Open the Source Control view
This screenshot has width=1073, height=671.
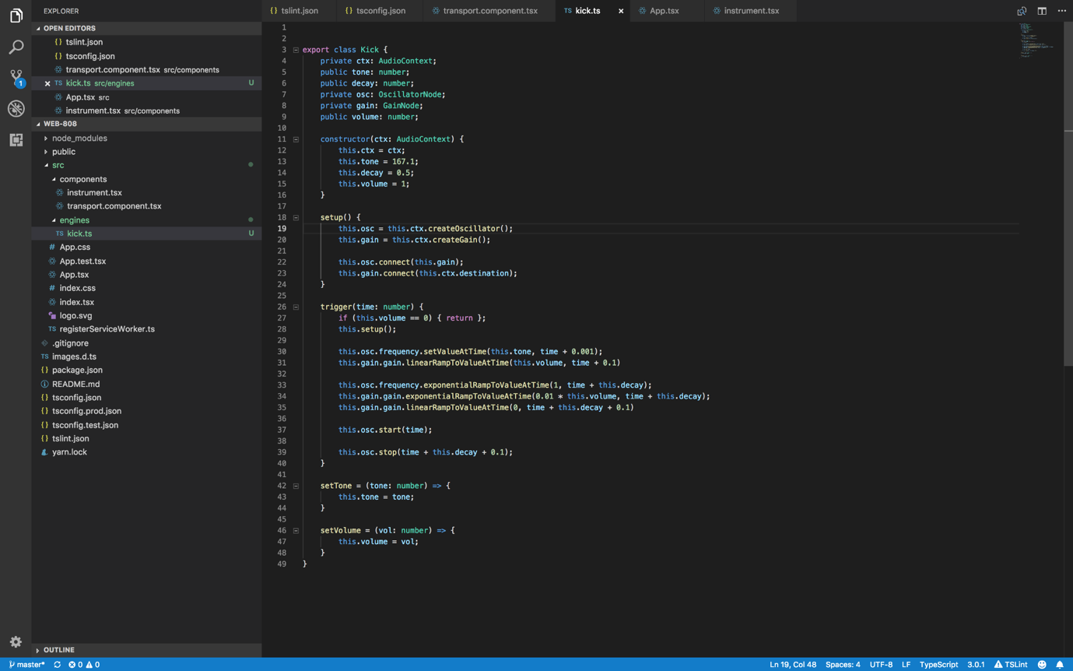tap(16, 77)
